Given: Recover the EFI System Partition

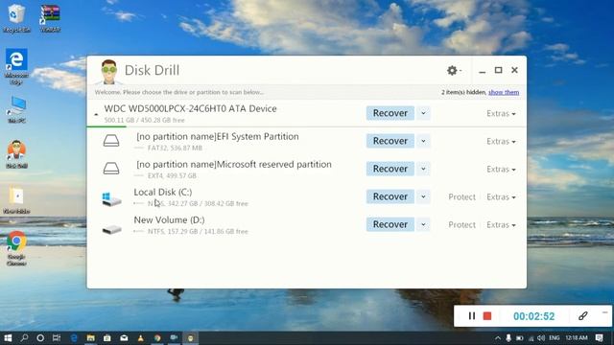Looking at the screenshot, I should [x=390, y=141].
